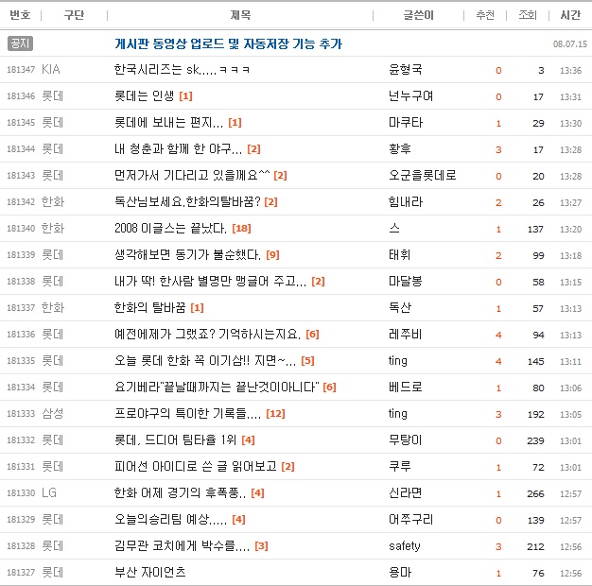The width and height of the screenshot is (592, 586).
Task: Open post 오늘의승리팀 예상.....
Action: tap(170, 519)
